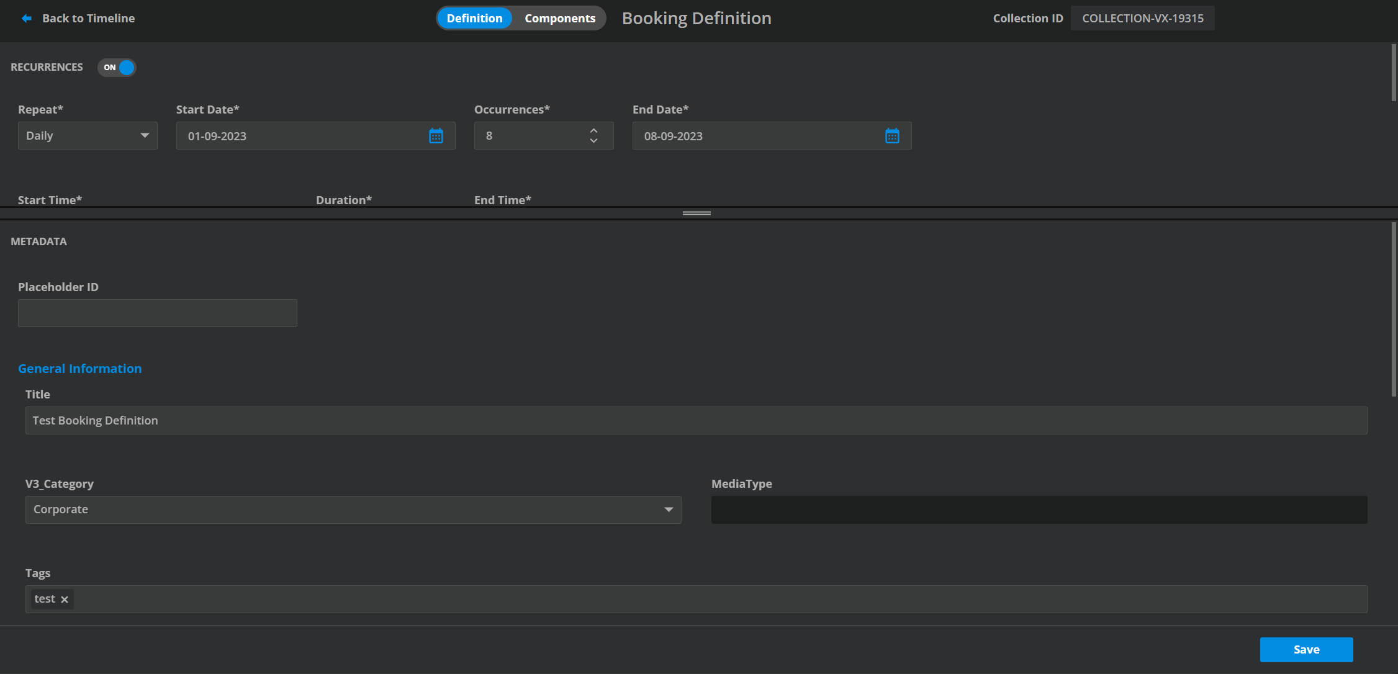1398x674 pixels.
Task: Toggle Recurrences switch off
Action: 117,68
